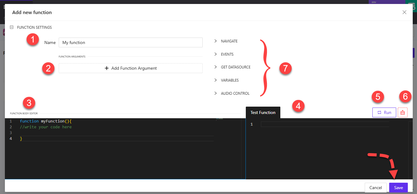Click the repeat-loop icon inside the Run button
The height and width of the screenshot is (194, 417).
tap(379, 112)
